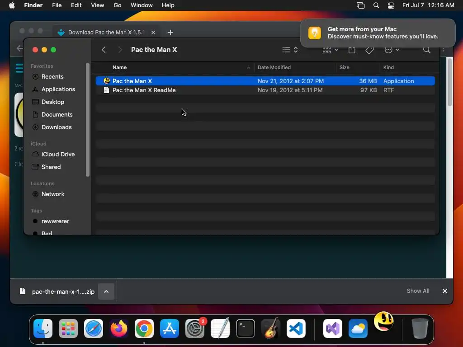The height and width of the screenshot is (347, 463).
Task: Select rewwrerer tag in sidebar
Action: click(x=50, y=221)
